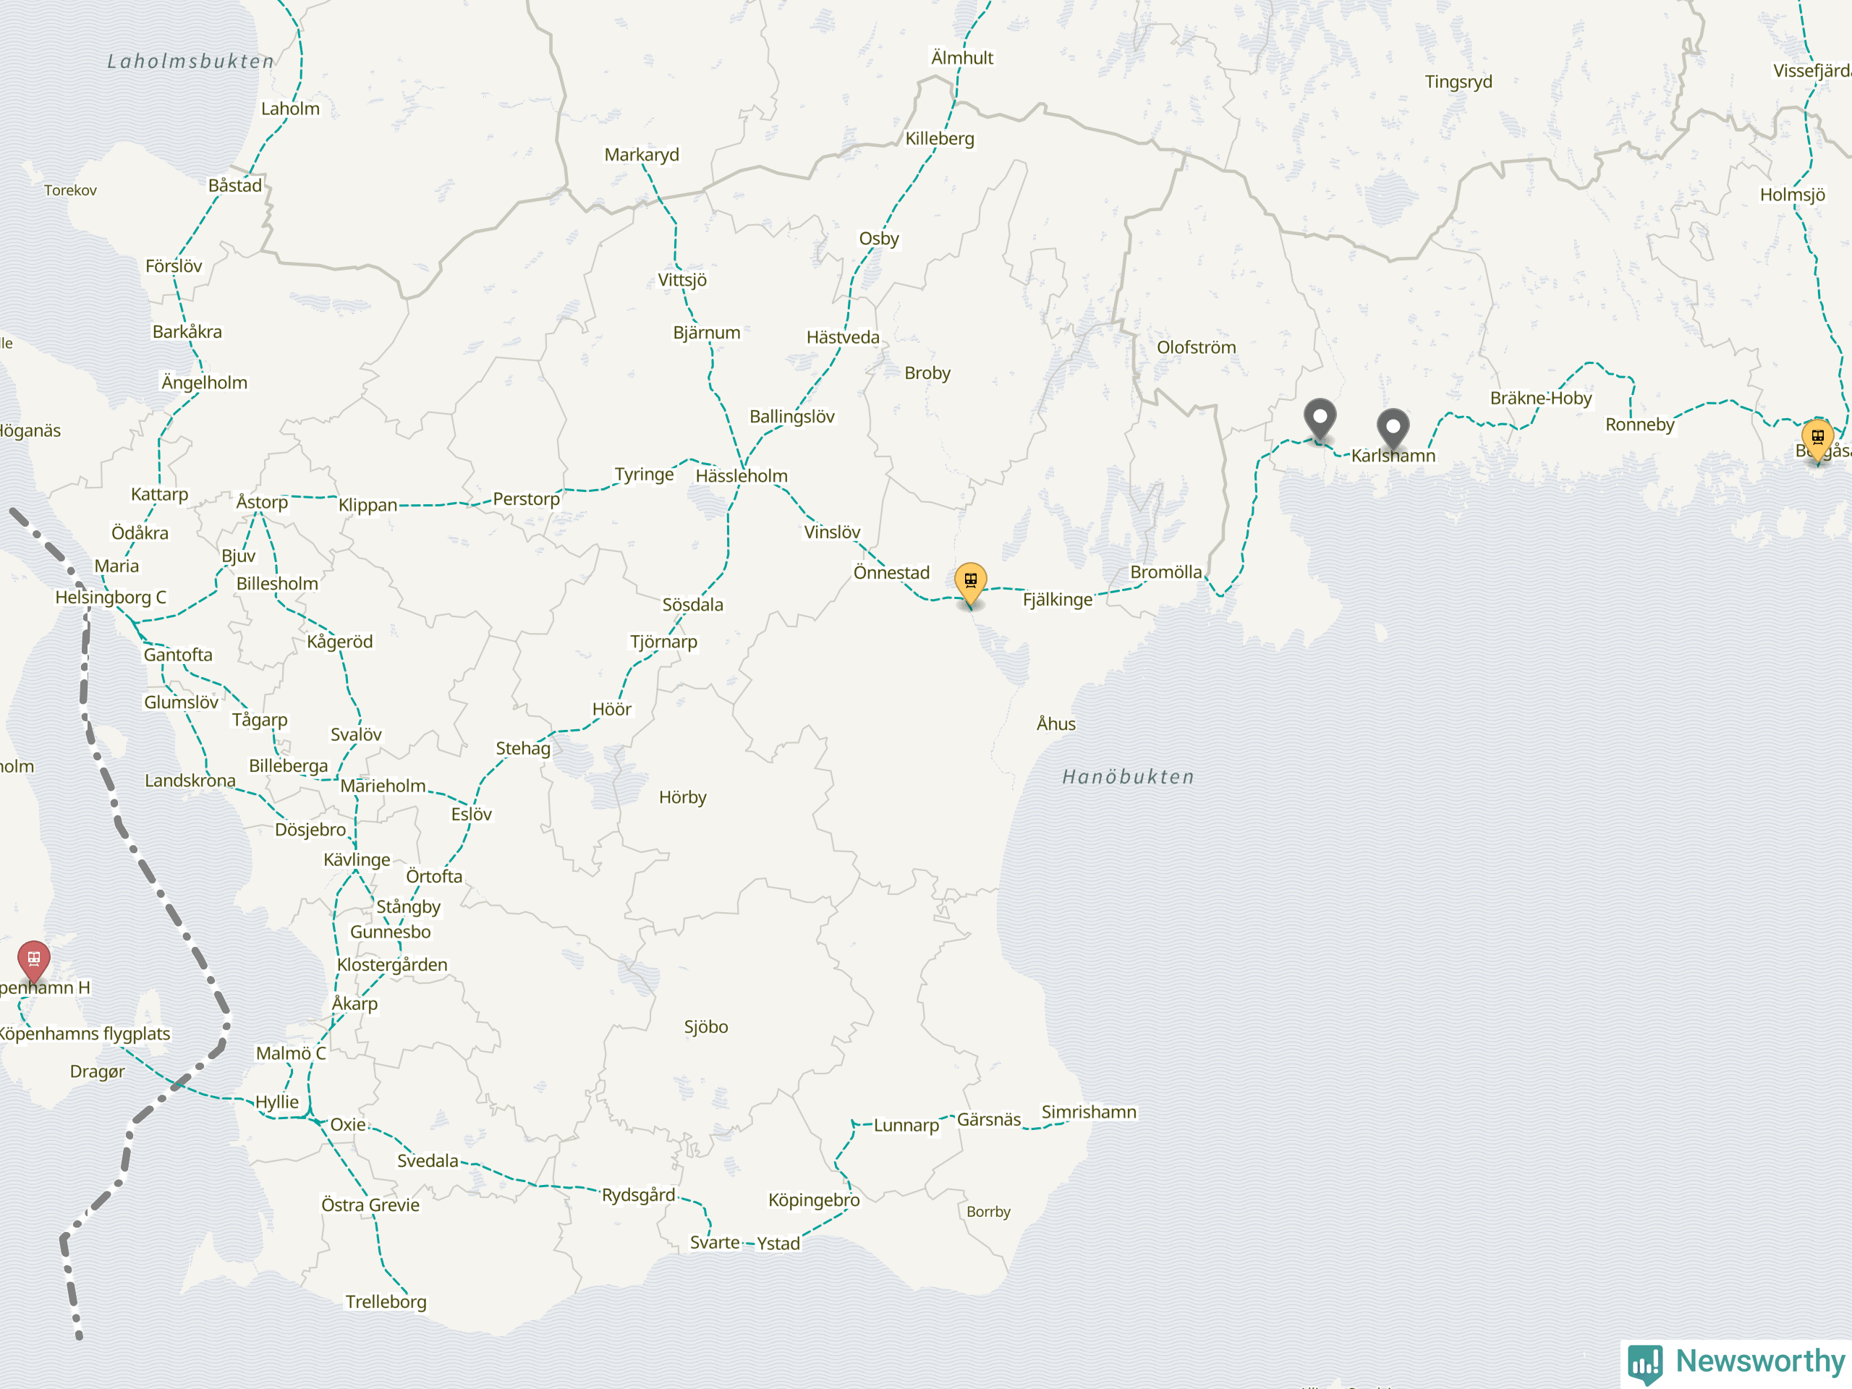Select the Eslöv station label
1852x1389 pixels.
(x=472, y=814)
